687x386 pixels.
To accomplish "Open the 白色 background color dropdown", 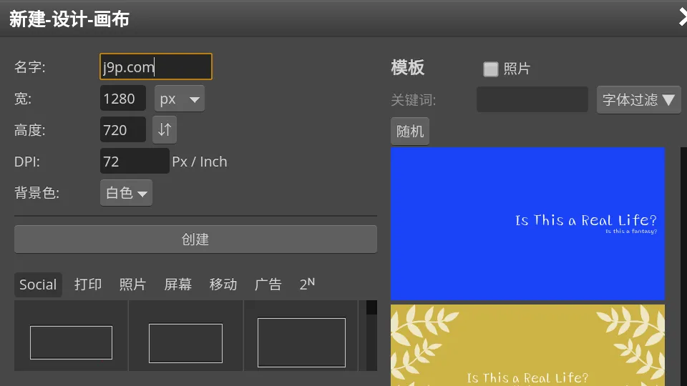I will pyautogui.click(x=126, y=192).
